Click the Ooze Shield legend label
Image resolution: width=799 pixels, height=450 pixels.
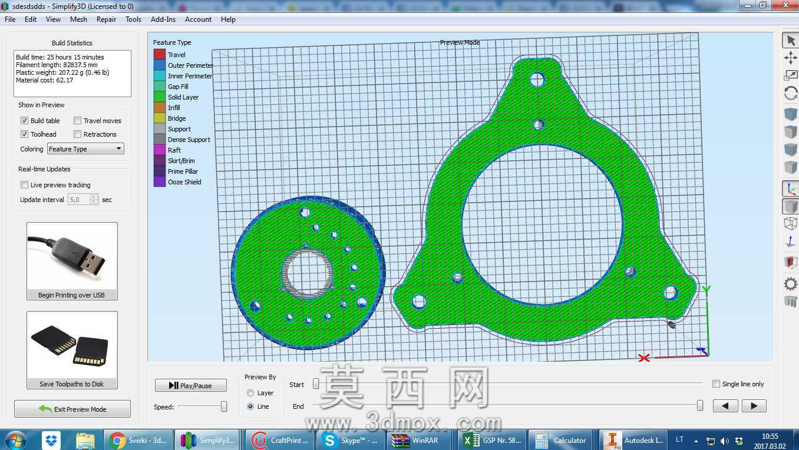click(x=184, y=182)
